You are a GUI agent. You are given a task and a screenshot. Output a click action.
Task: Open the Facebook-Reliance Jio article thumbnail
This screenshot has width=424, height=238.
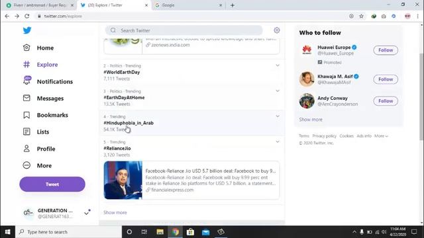pos(123,180)
